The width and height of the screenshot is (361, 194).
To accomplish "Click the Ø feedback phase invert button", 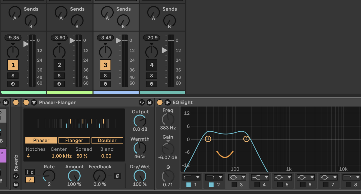I will [x=118, y=175].
